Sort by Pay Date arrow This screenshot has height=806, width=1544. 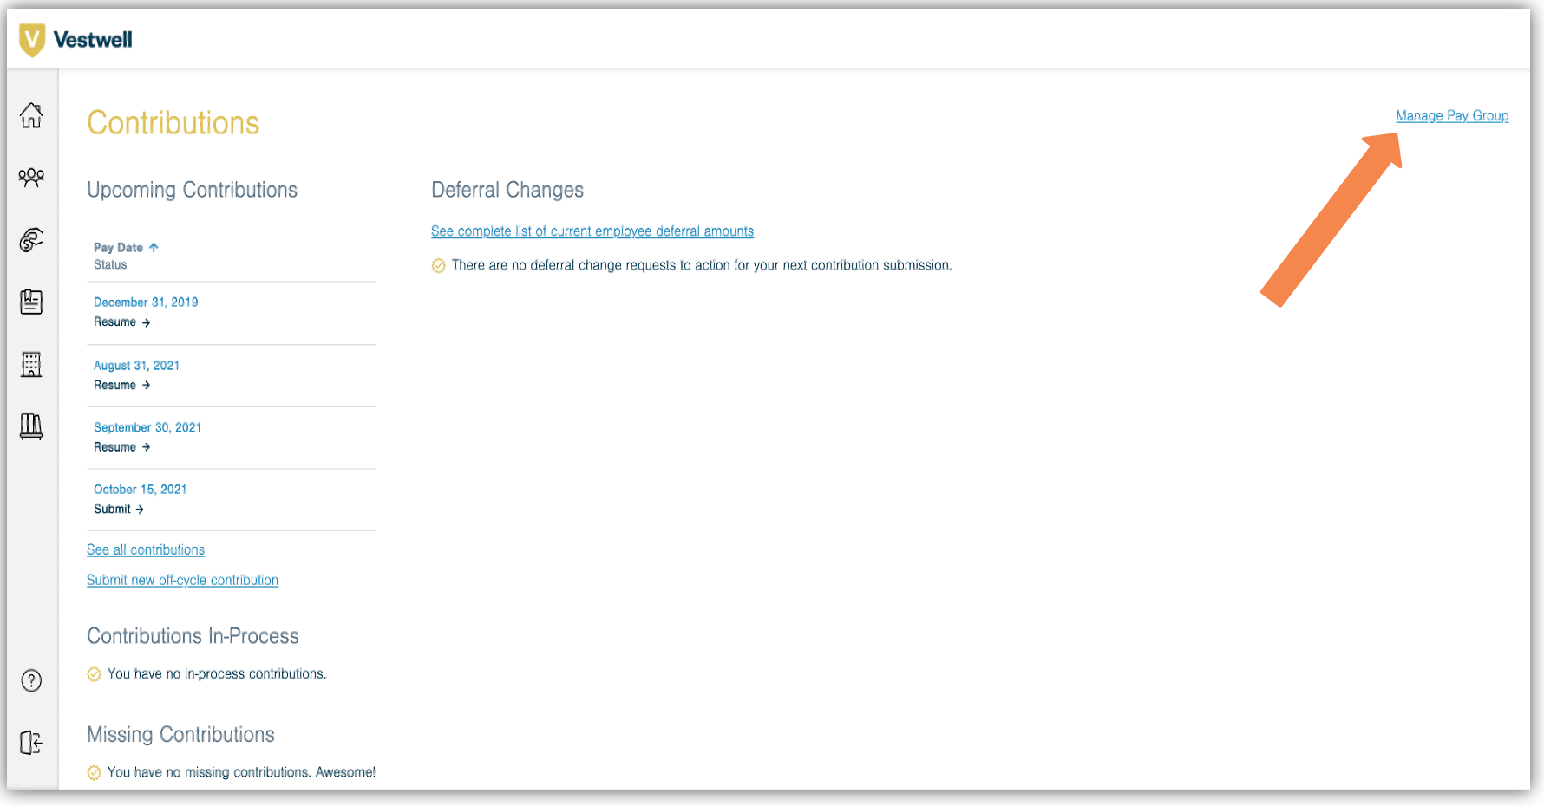click(x=154, y=247)
